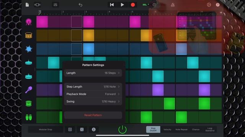This screenshot has height=137, width=245.
Task: Select the blue clap burst icon
Action: [29, 49]
